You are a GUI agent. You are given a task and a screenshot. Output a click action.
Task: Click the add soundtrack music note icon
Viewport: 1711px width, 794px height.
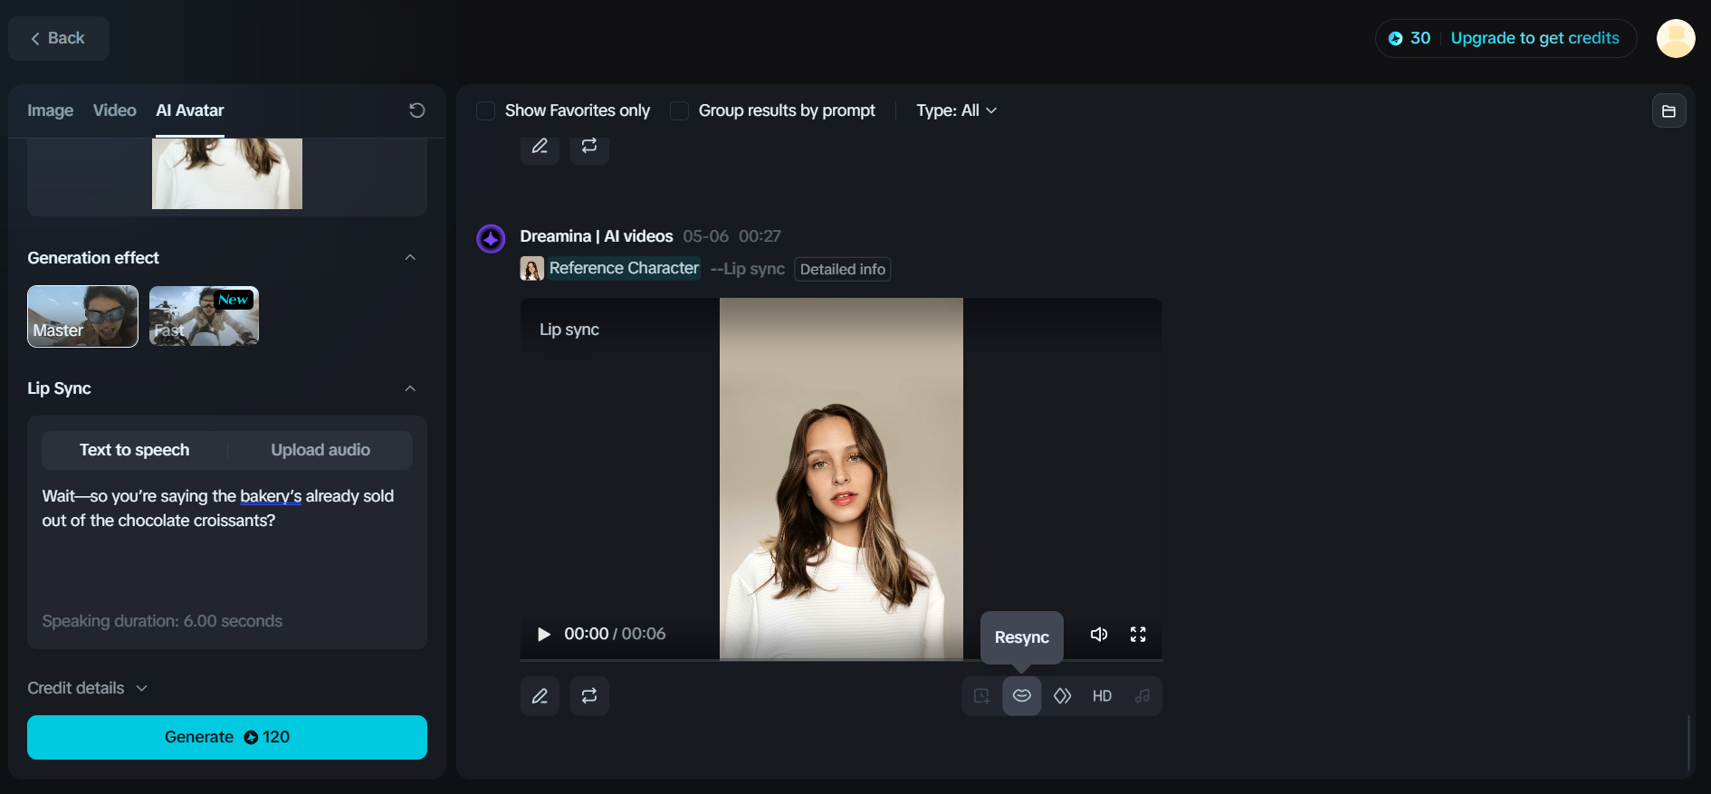1142,696
